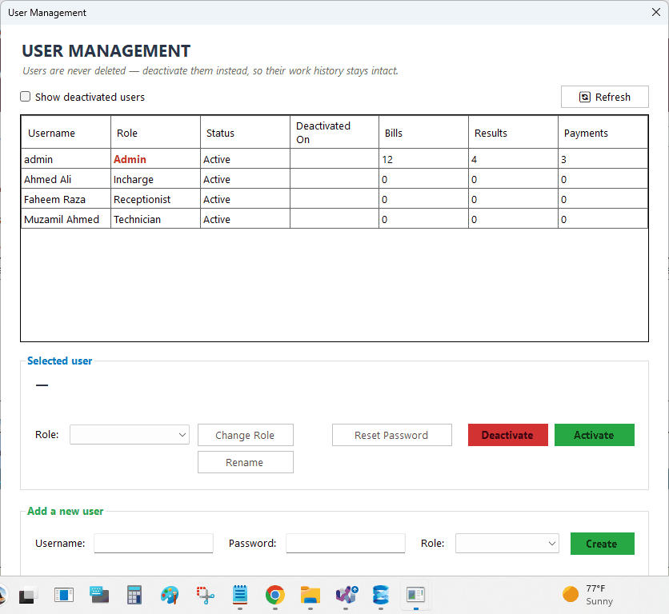Click the Rename button
Image resolution: width=669 pixels, height=614 pixels.
pyautogui.click(x=246, y=462)
